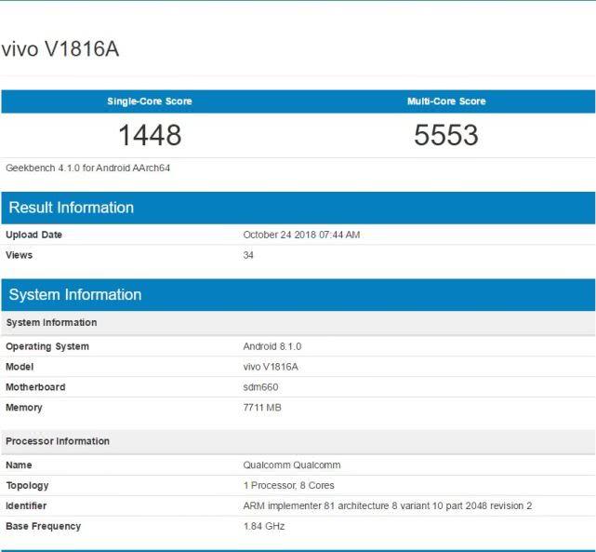Select the Android 8.1.0 value

coord(272,346)
